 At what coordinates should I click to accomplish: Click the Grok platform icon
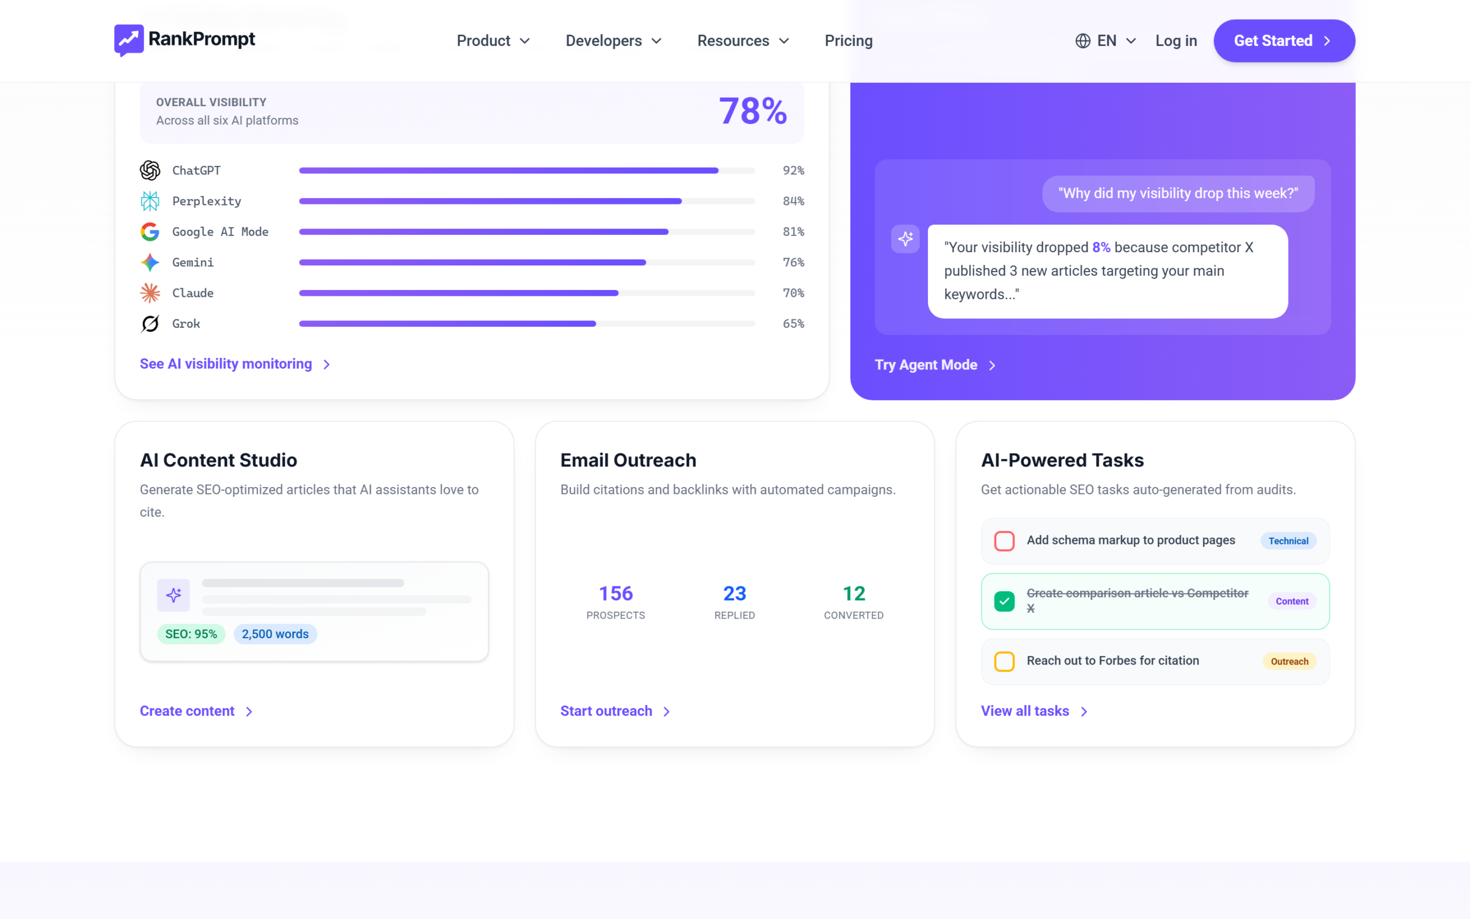(x=150, y=324)
